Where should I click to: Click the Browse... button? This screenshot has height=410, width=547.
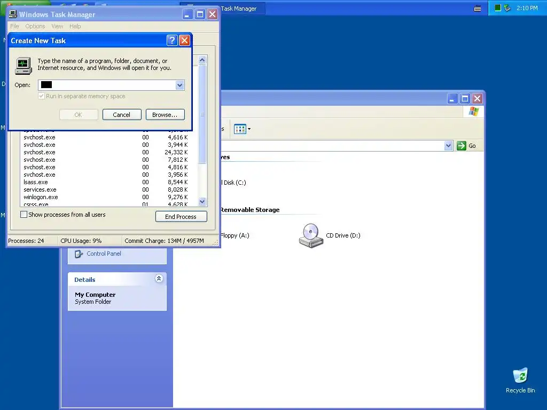coord(165,115)
